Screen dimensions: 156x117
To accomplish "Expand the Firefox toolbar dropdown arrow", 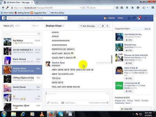I will tap(147, 7).
